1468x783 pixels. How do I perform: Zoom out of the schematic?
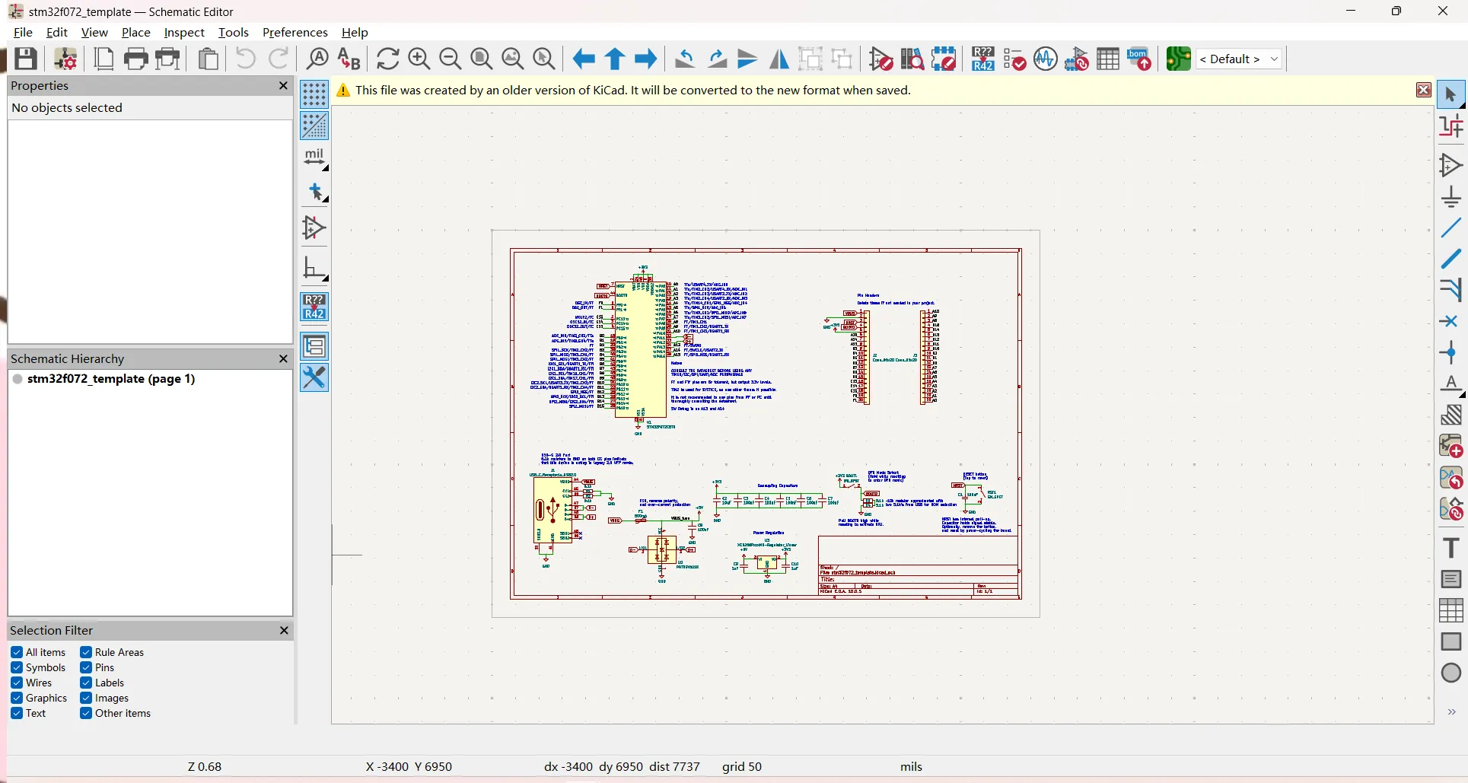point(451,59)
